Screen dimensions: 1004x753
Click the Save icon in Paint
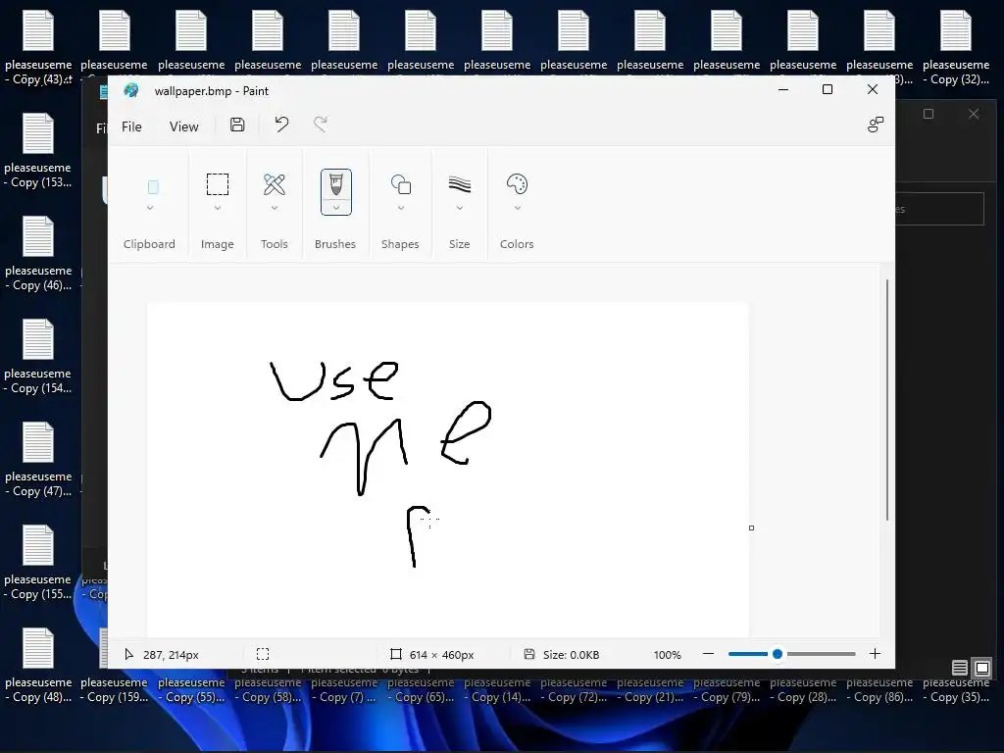pos(237,125)
